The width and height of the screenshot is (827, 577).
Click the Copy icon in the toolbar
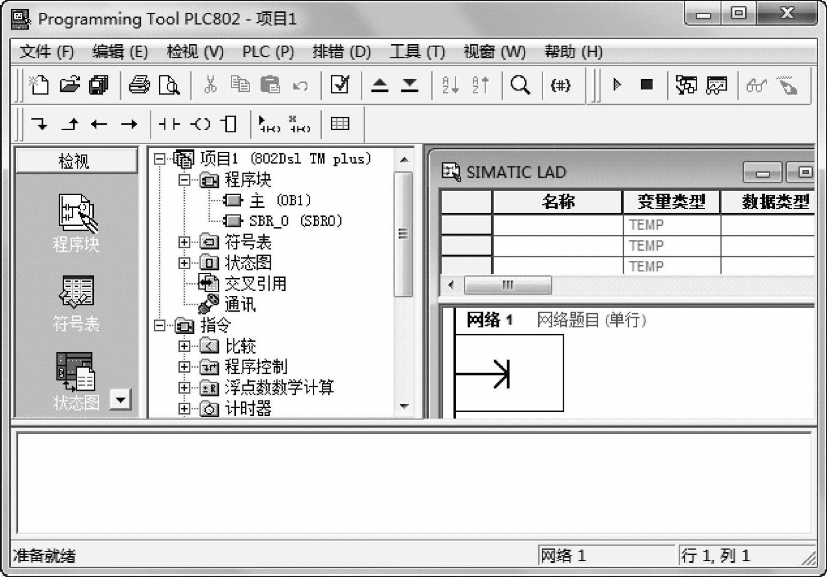click(x=241, y=85)
